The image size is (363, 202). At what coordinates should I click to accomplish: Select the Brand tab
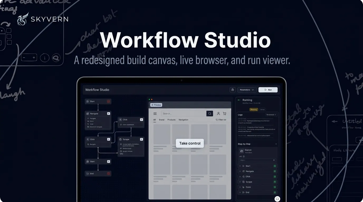coord(161,120)
